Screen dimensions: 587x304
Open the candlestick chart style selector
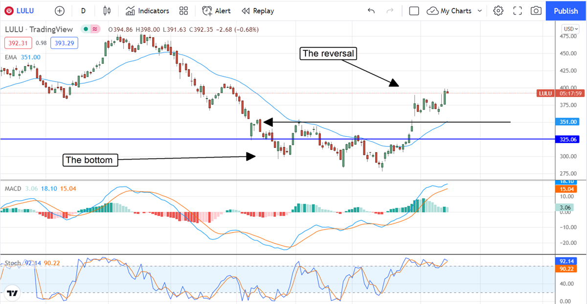coord(107,11)
